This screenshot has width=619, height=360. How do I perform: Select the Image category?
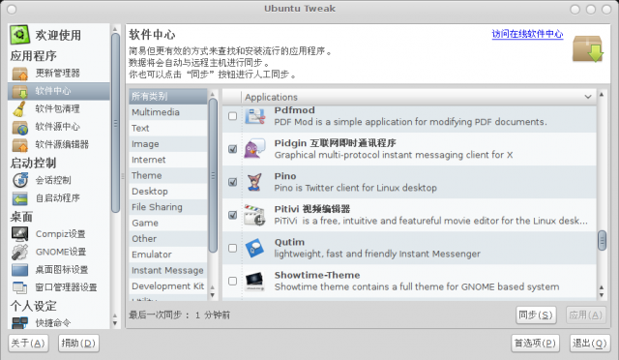point(167,144)
